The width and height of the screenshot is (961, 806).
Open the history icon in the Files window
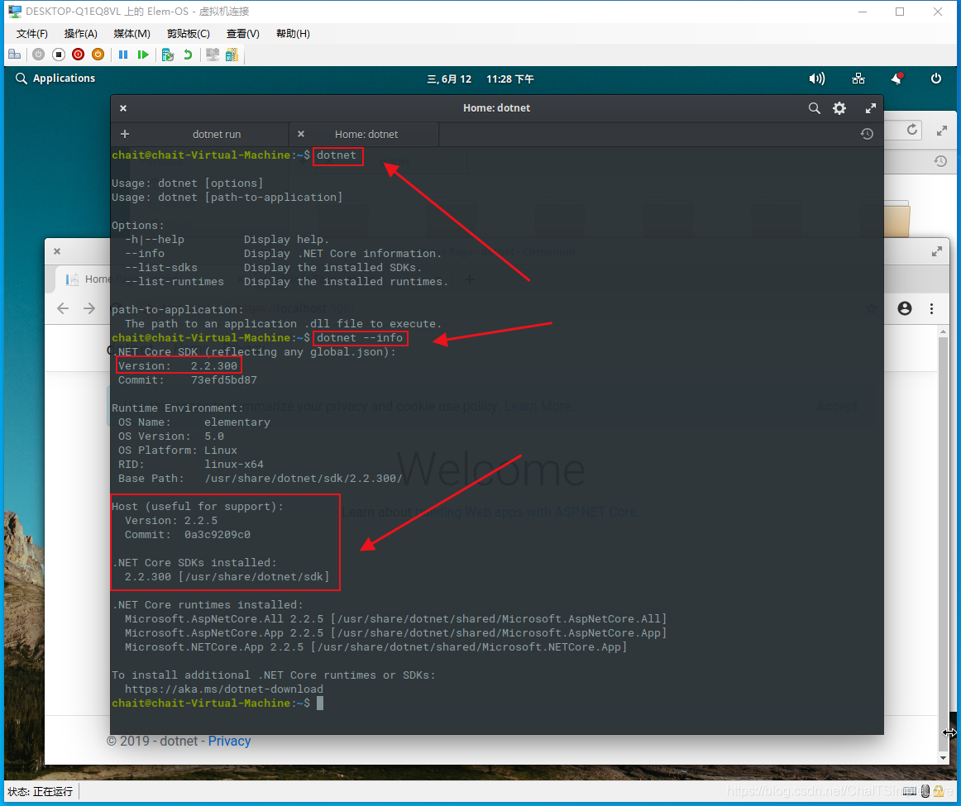941,162
